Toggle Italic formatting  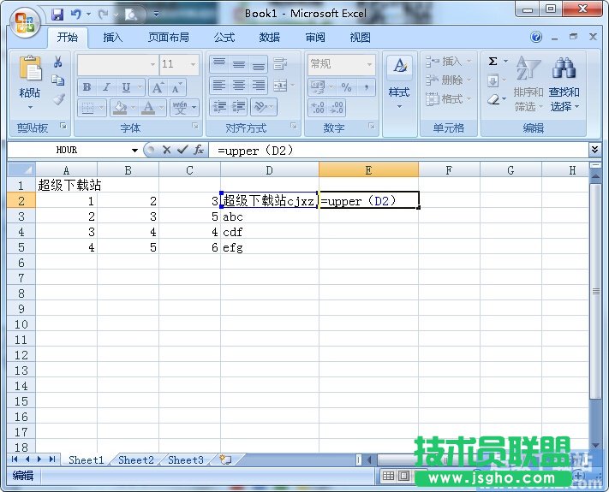pyautogui.click(x=106, y=87)
